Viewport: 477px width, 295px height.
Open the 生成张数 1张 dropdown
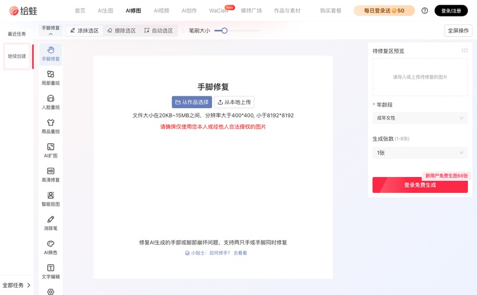pos(420,153)
